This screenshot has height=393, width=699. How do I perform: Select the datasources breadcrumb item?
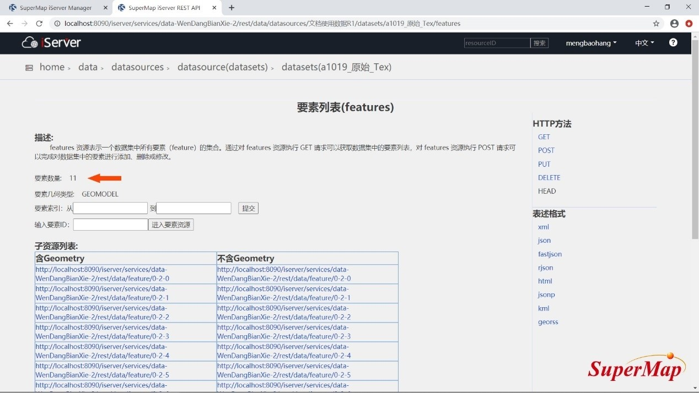pos(137,67)
